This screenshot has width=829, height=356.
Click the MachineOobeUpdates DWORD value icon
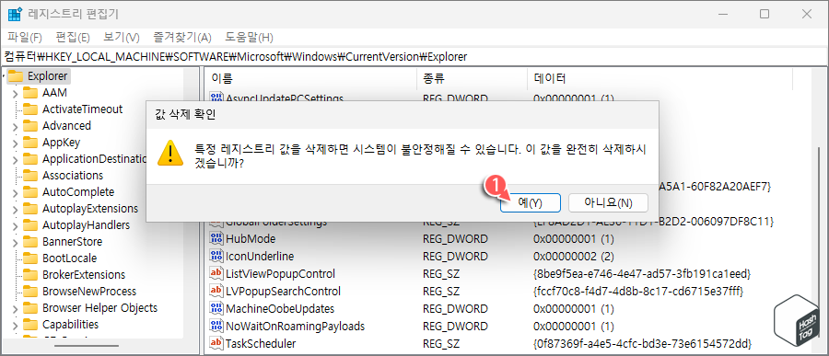point(216,308)
